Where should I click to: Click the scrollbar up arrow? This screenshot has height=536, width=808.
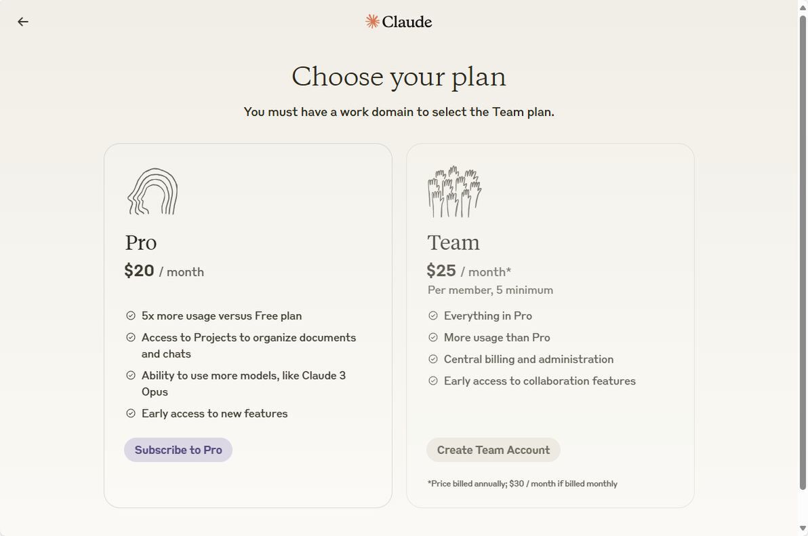pyautogui.click(x=803, y=6)
